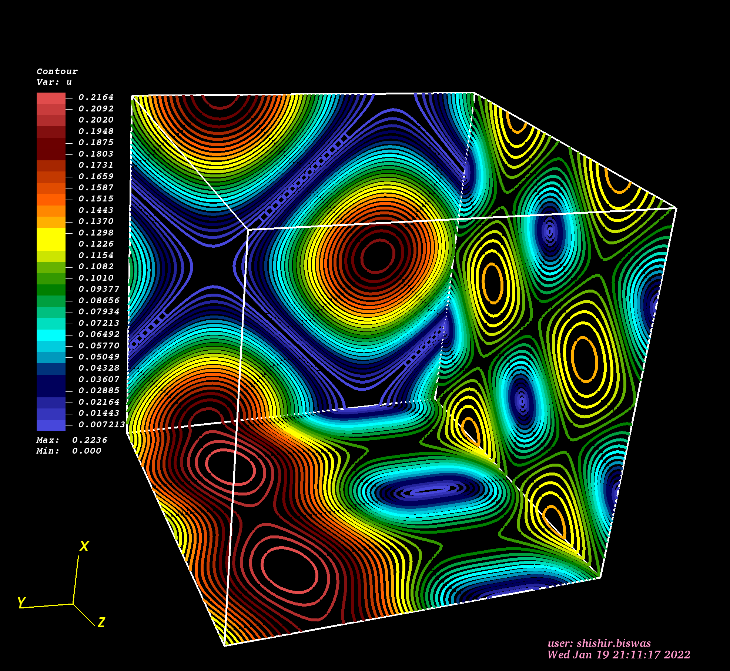Select legend value 0.1587
This screenshot has height=671, width=730.
(x=96, y=188)
